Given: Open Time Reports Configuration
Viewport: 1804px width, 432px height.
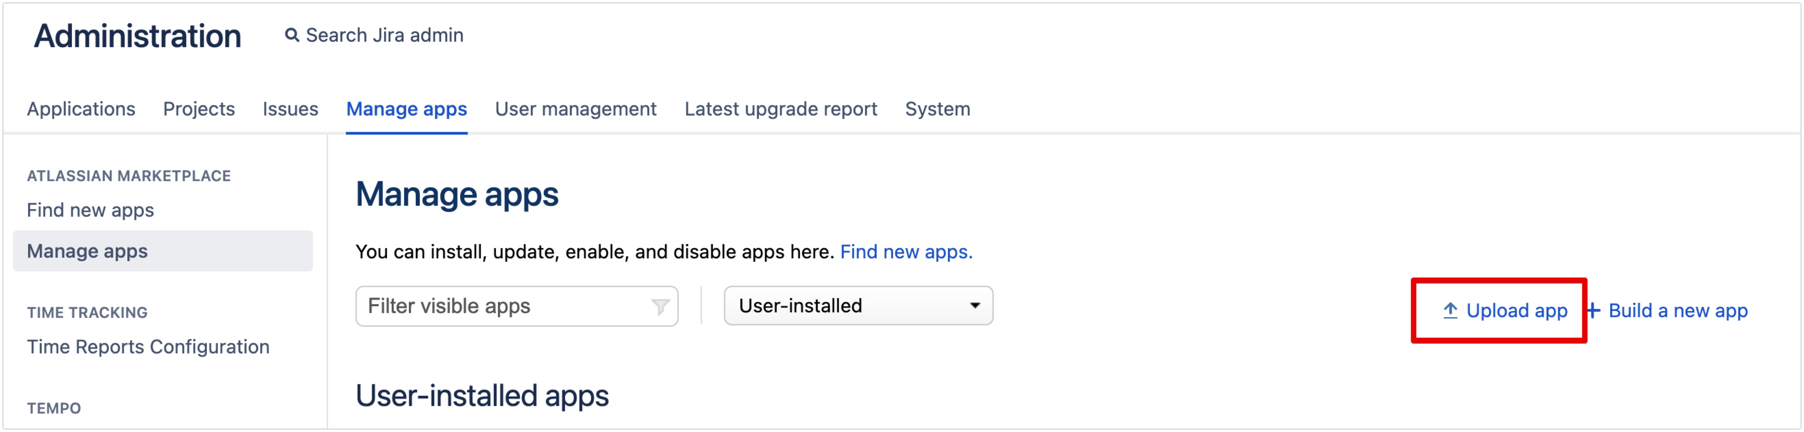Looking at the screenshot, I should tap(148, 347).
